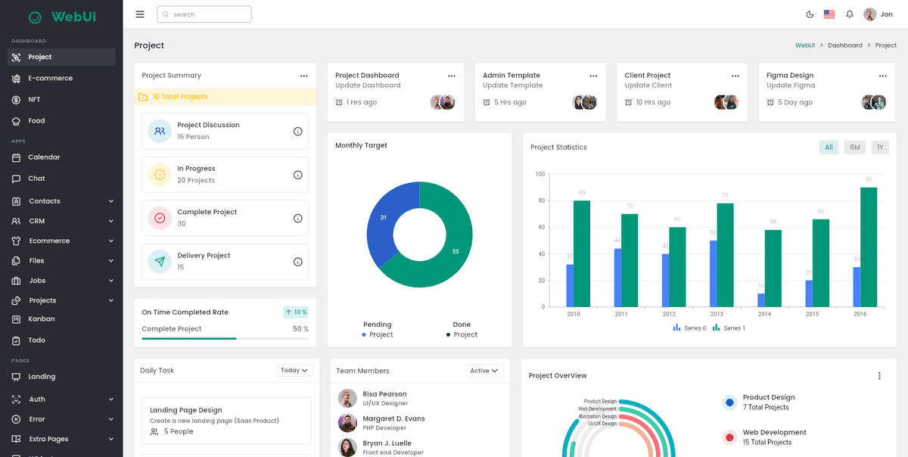
Task: Click Product Design blue color dot
Action: (729, 403)
